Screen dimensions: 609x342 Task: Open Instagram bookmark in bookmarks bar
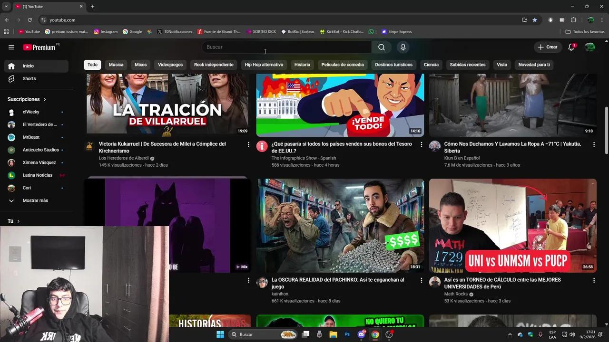[106, 32]
